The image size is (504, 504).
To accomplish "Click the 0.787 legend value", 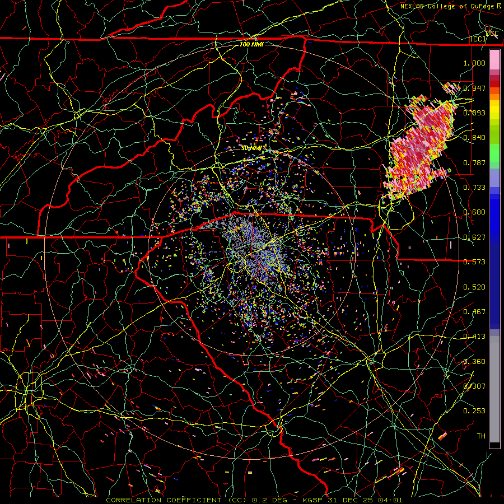I will [474, 162].
